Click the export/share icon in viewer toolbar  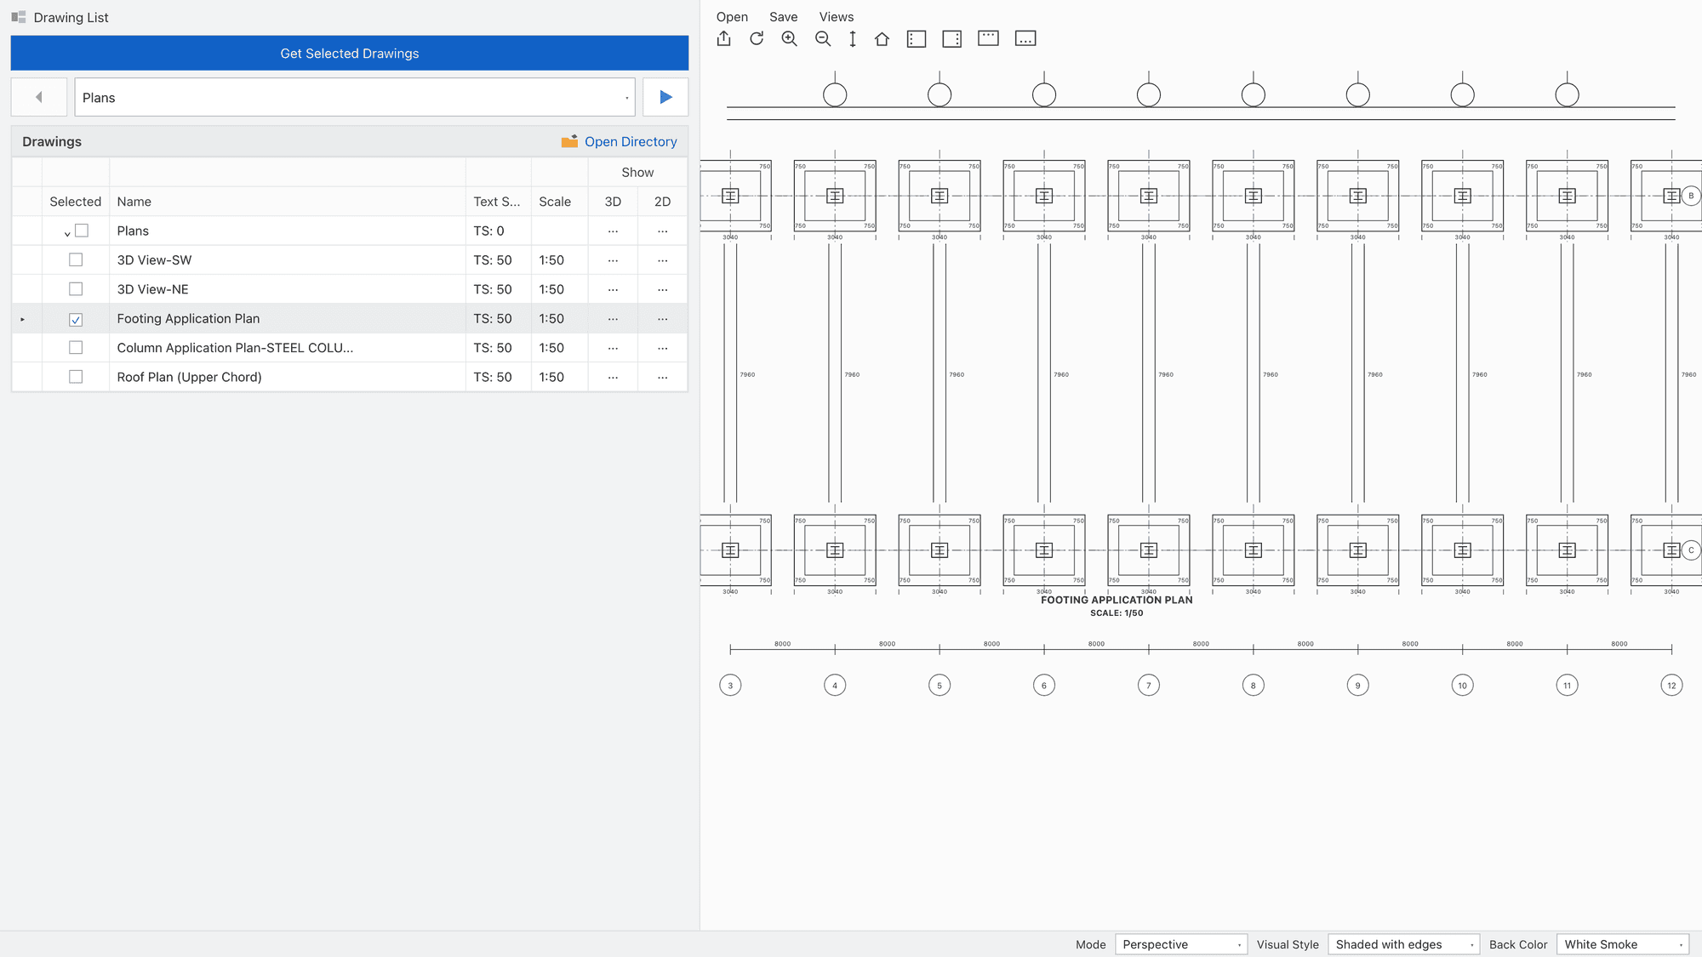click(x=724, y=38)
